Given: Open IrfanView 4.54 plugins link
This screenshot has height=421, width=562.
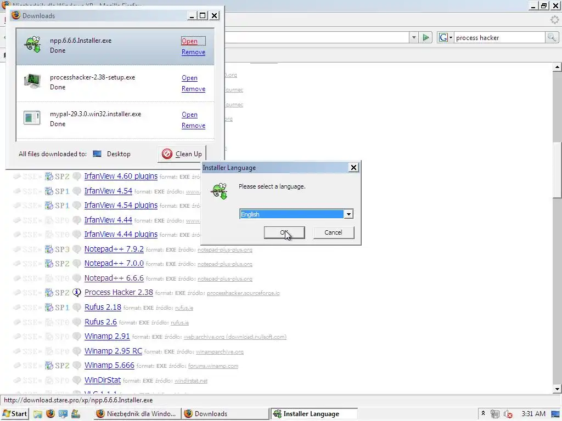Looking at the screenshot, I should pyautogui.click(x=121, y=205).
